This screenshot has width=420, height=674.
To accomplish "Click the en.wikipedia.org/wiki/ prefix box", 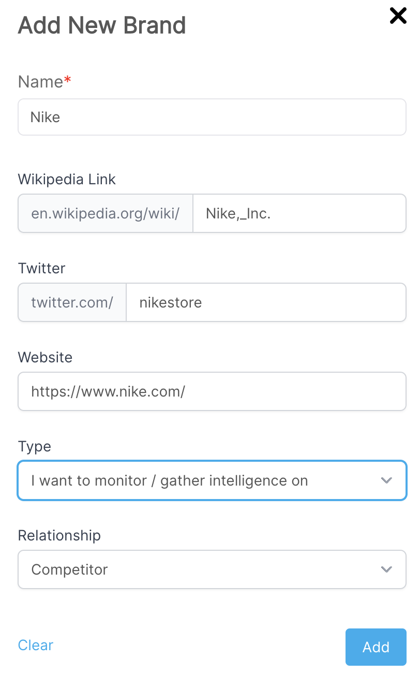I will (106, 213).
